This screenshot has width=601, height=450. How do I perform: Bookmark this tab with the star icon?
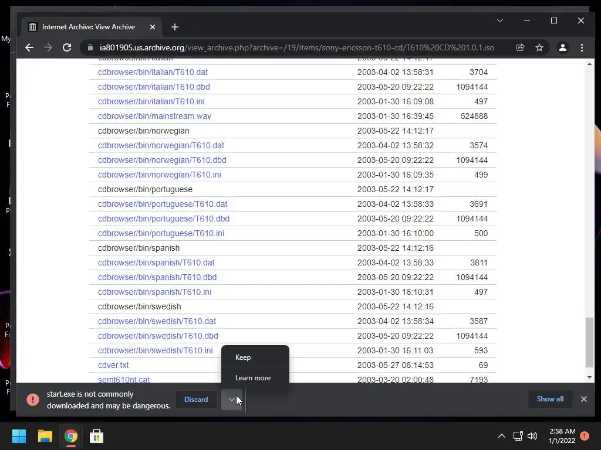[x=539, y=47]
